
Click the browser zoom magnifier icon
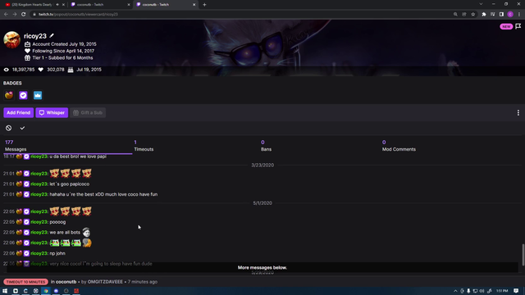[455, 15]
